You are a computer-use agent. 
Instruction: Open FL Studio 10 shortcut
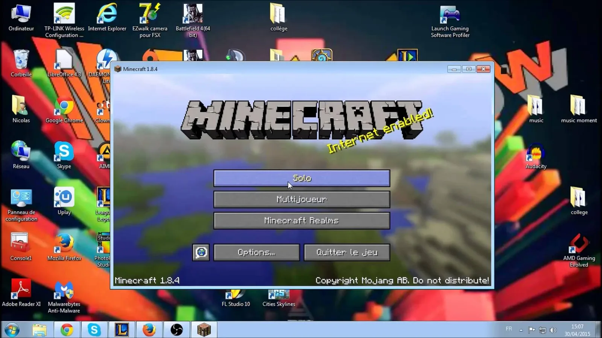pyautogui.click(x=236, y=299)
